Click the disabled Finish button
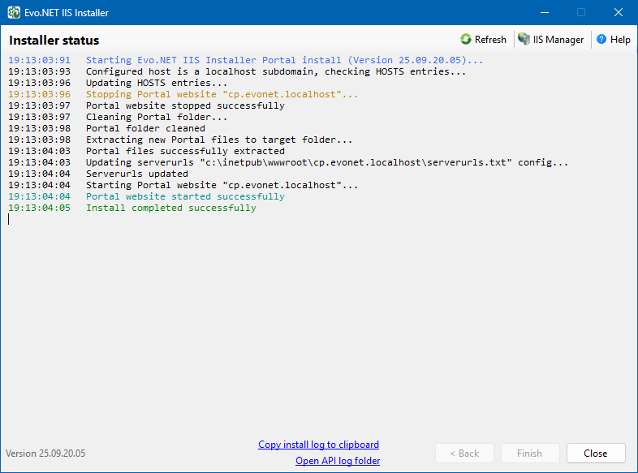Screen dimensions: 638x473 point(528,454)
